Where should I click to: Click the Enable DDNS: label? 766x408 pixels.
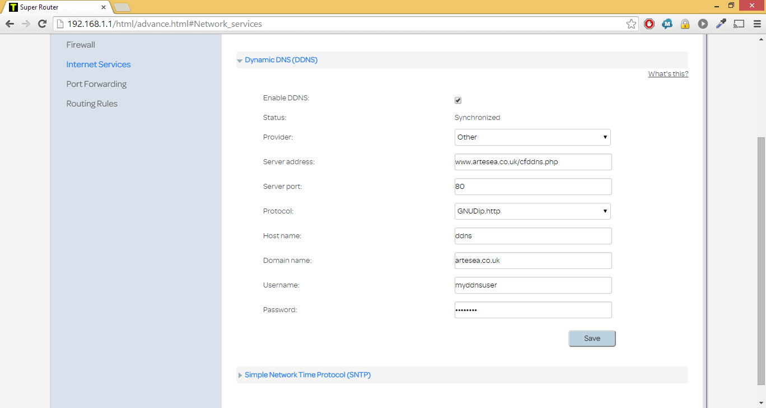tap(286, 98)
